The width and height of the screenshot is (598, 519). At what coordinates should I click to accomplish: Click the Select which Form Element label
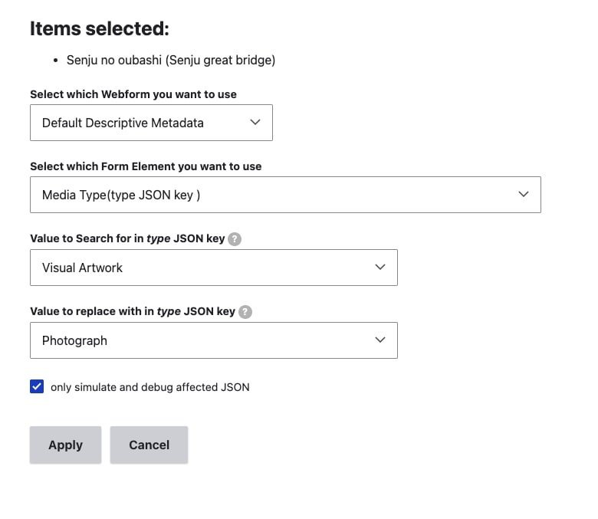click(146, 166)
